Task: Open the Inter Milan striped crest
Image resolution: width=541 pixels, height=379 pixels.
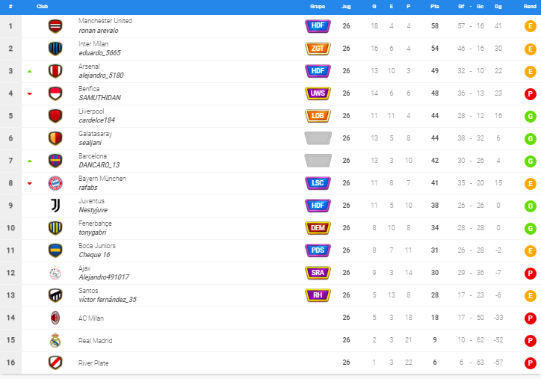Action: 55,49
